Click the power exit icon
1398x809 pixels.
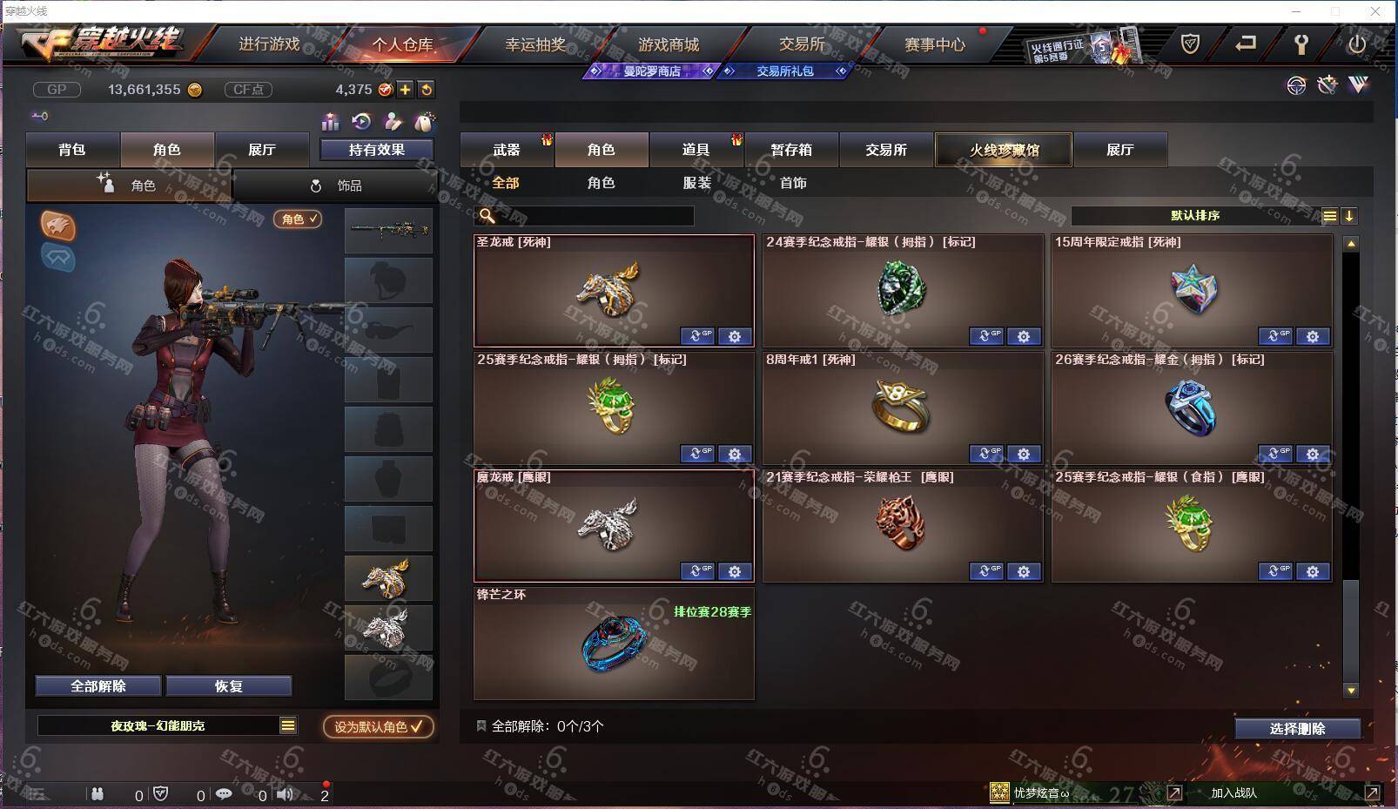1356,44
